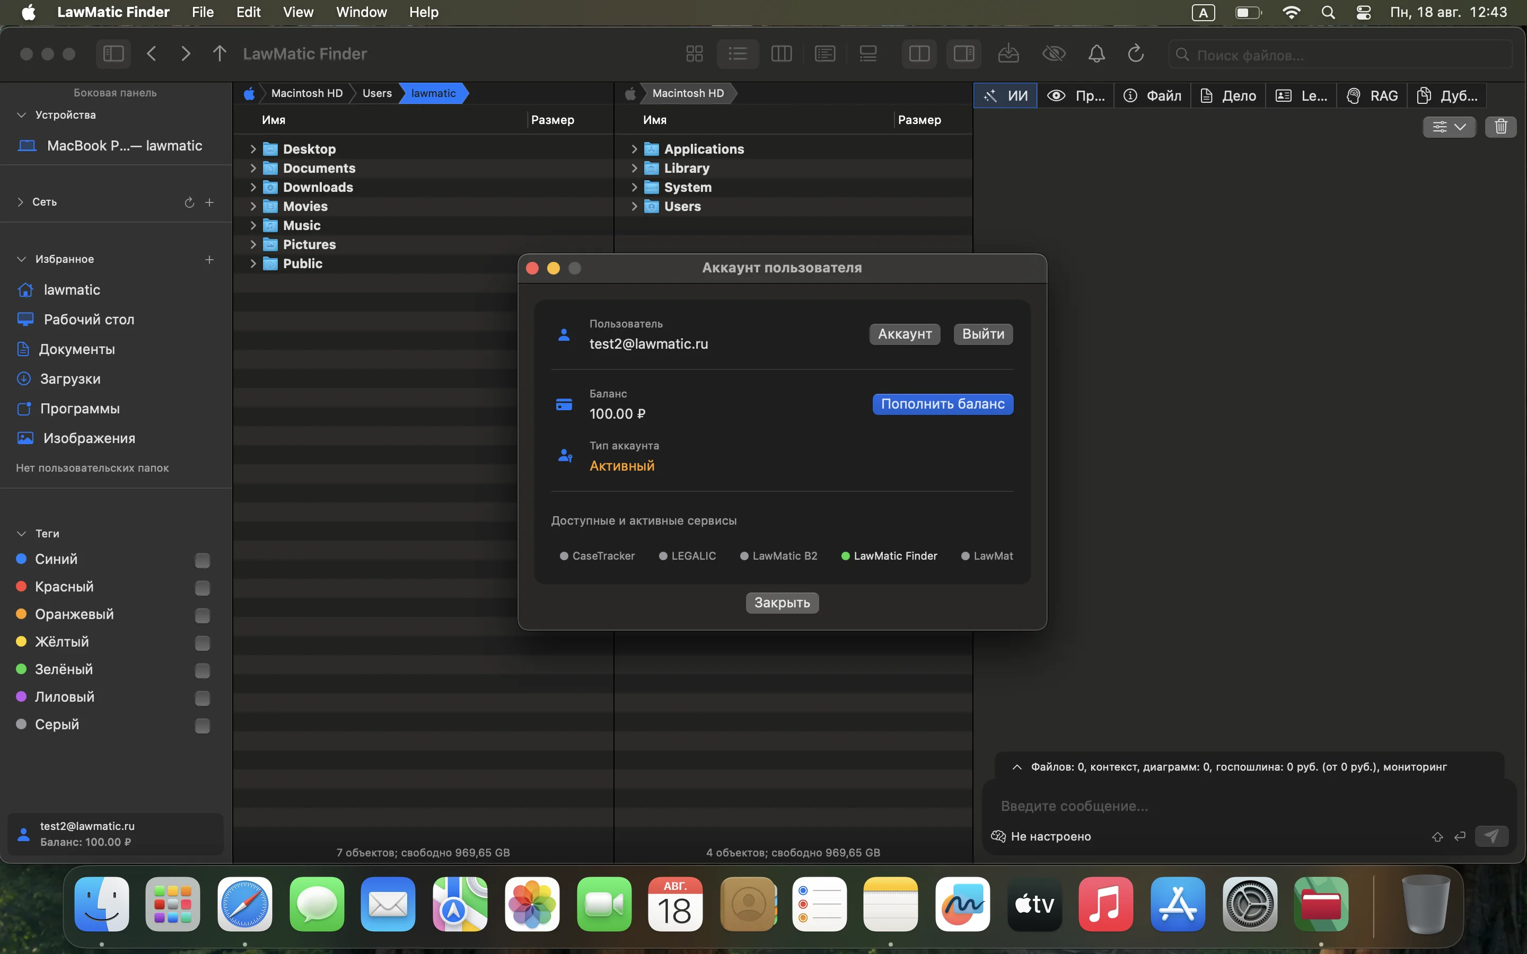Click the file search field
Image resolution: width=1527 pixels, height=954 pixels.
(1340, 55)
